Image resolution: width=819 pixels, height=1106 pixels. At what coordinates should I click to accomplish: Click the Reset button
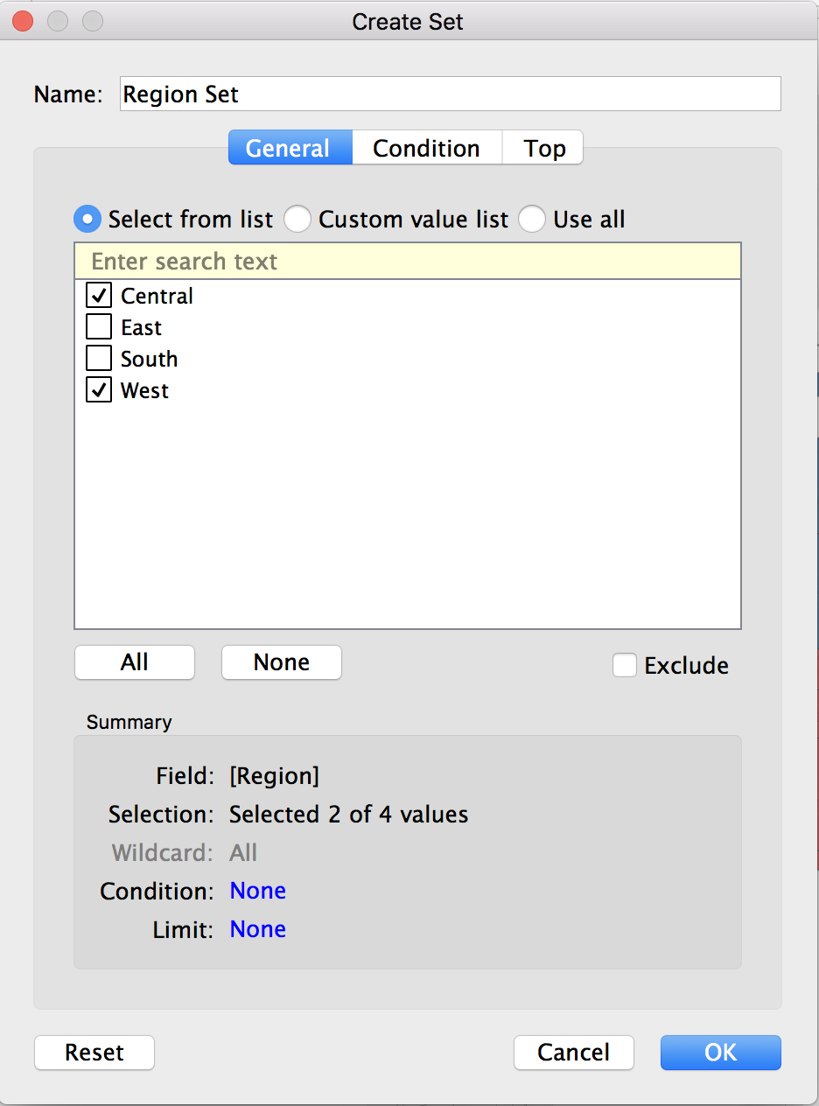[94, 1052]
